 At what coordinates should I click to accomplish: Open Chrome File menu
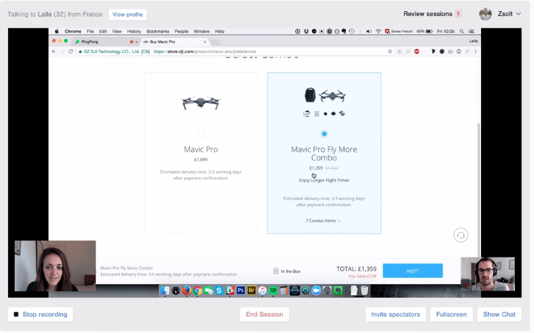(x=90, y=31)
